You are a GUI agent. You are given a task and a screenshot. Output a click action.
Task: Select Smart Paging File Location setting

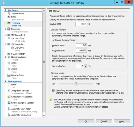23,103
